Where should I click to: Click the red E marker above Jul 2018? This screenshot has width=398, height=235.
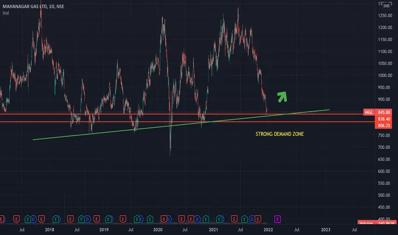(70, 219)
